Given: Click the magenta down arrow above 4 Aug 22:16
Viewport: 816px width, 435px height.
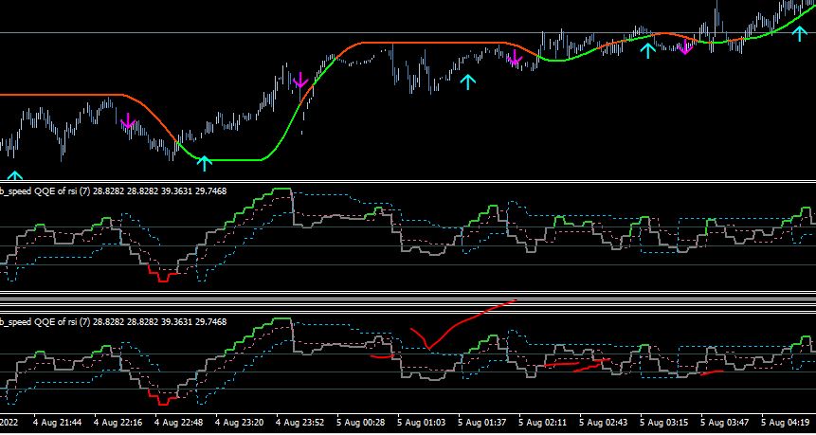Looking at the screenshot, I should pyautogui.click(x=128, y=122).
